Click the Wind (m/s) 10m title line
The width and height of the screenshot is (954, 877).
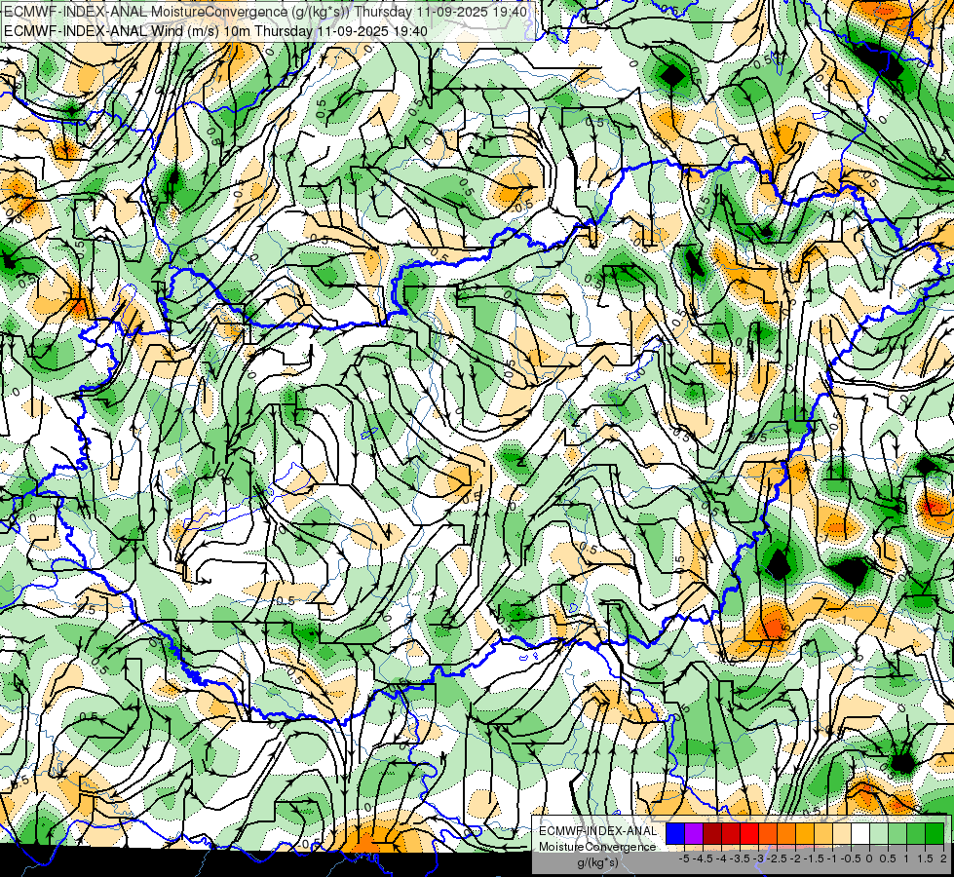[x=216, y=31]
